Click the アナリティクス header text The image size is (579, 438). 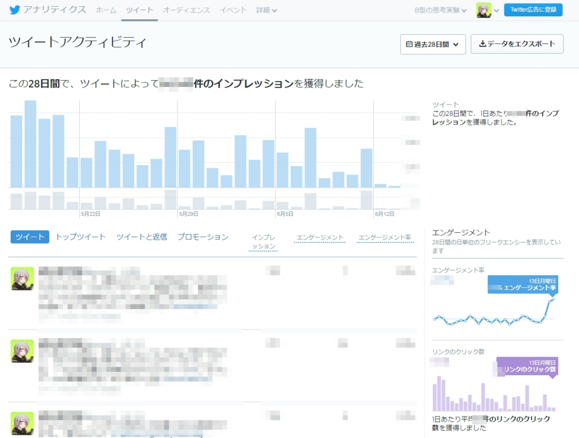click(55, 10)
